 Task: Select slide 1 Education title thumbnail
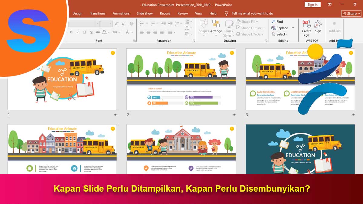[62, 79]
